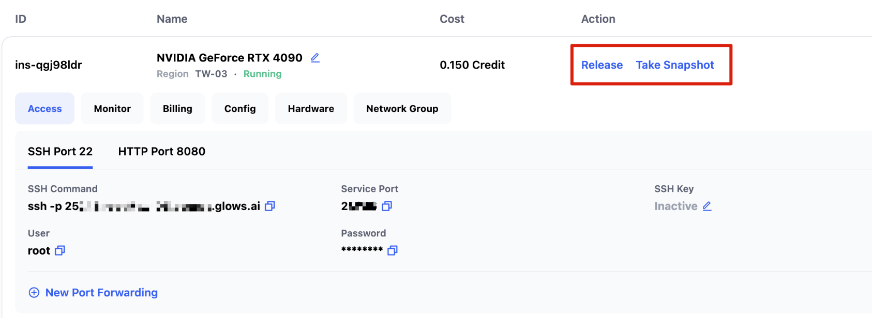This screenshot has width=872, height=318.
Task: Switch to the Monitor tab
Action: (x=112, y=108)
